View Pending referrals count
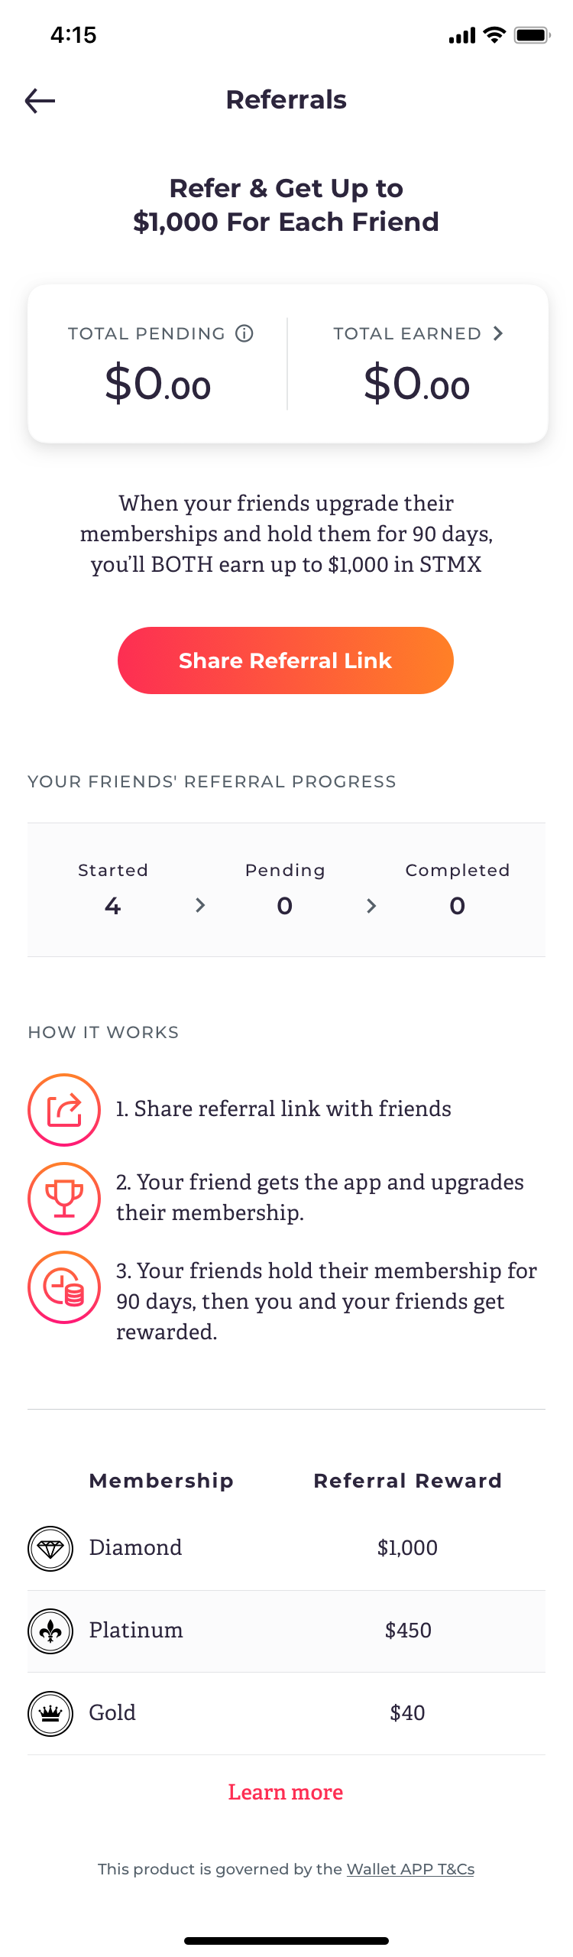573x1957 pixels. [285, 906]
